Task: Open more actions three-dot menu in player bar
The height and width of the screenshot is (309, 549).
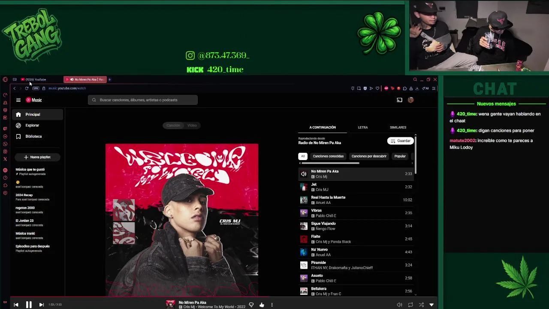Action: coord(271,305)
